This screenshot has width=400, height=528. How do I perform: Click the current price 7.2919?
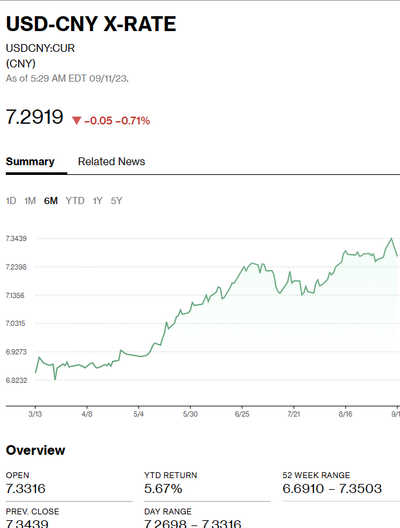pyautogui.click(x=34, y=118)
